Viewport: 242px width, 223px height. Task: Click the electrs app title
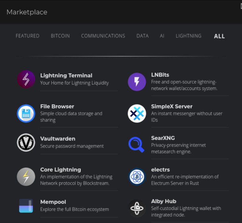[x=160, y=169]
